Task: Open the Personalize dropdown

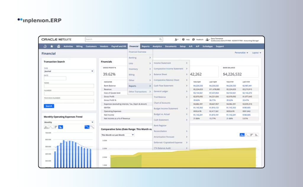Action: tap(241, 53)
